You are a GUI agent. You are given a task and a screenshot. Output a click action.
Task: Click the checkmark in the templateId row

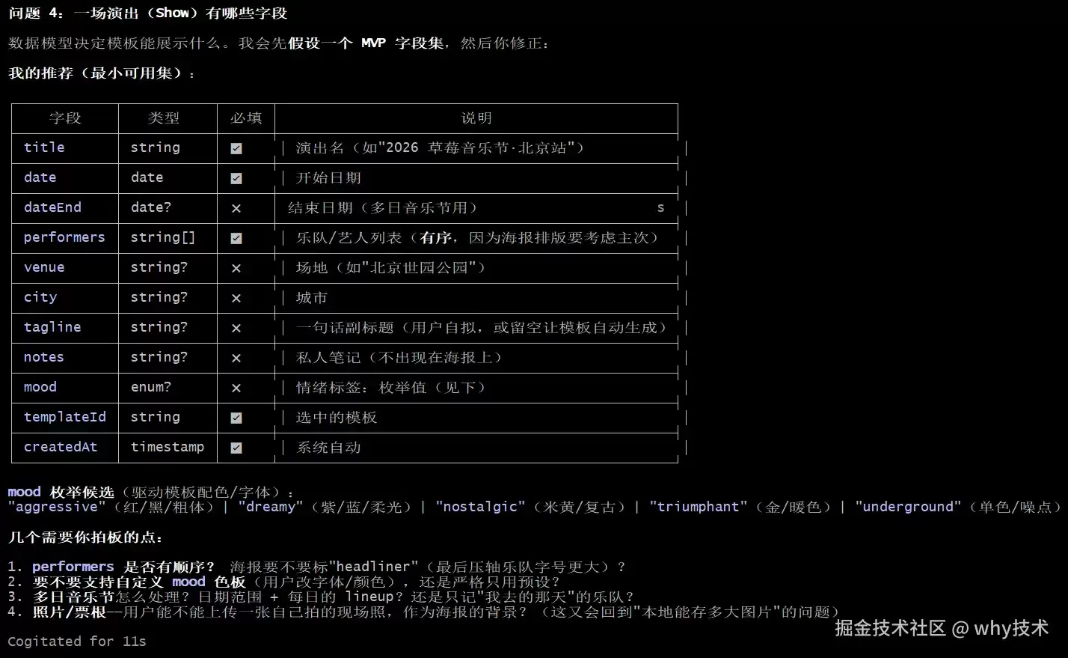coord(236,418)
